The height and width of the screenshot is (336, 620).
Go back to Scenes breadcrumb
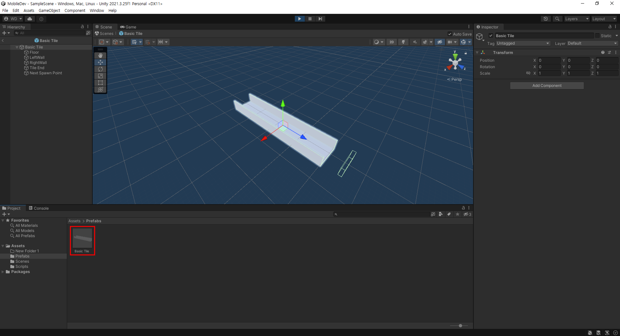click(x=104, y=34)
